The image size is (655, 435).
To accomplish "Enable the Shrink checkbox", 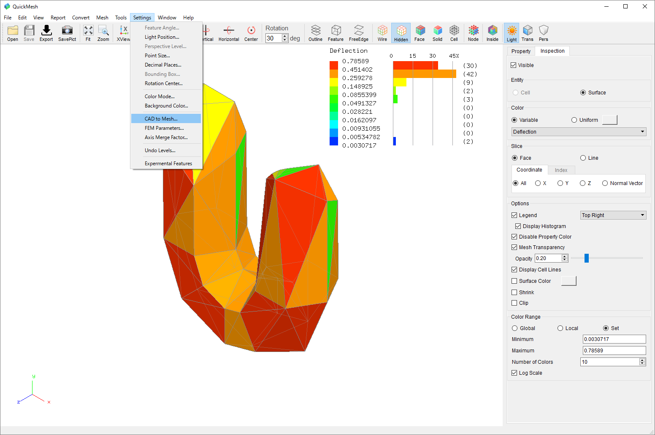I will pos(514,292).
